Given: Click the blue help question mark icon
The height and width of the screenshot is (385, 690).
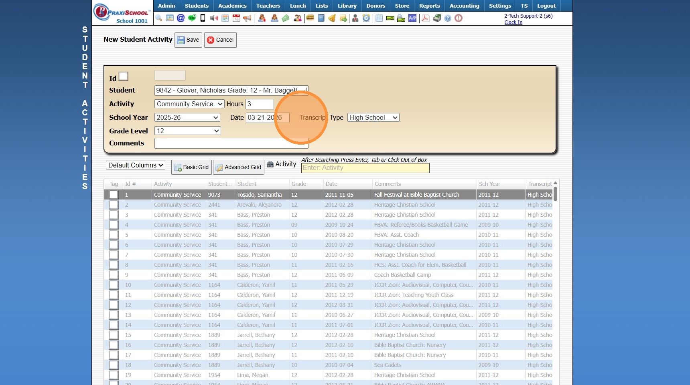Looking at the screenshot, I should click(448, 18).
